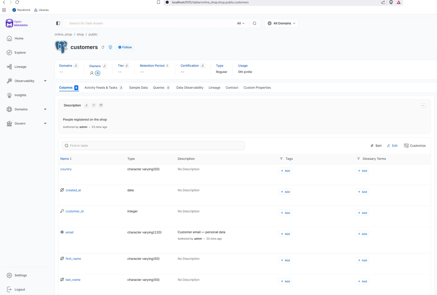
Task: Add a tag to customer_id column
Action: 285,213
